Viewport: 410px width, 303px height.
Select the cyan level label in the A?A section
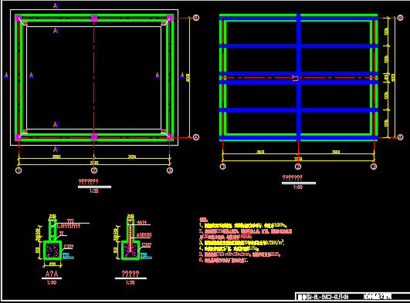66,254
